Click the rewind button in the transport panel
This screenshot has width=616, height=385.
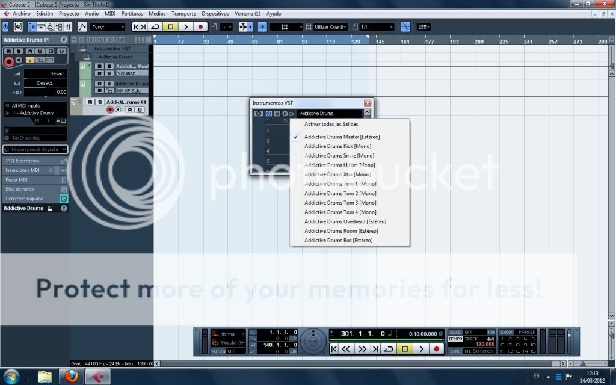(x=346, y=349)
